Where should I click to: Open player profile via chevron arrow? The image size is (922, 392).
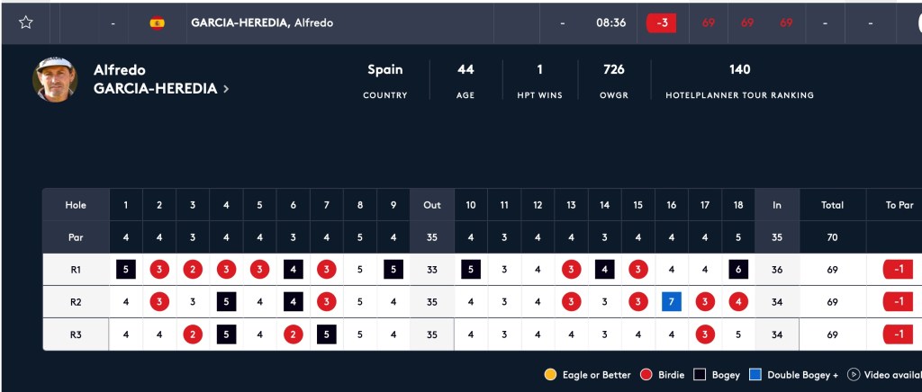tap(226, 89)
